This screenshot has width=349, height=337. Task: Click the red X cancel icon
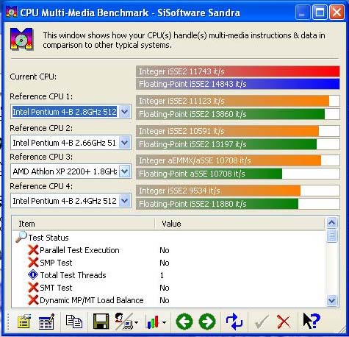(284, 322)
